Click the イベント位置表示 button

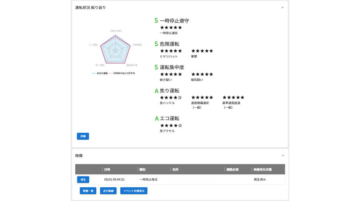[x=134, y=191]
